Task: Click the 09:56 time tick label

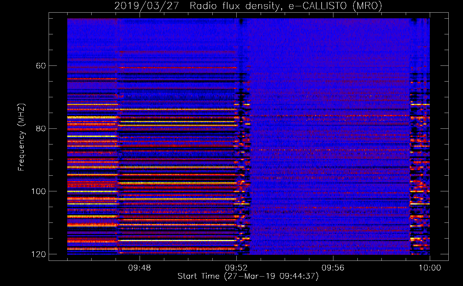Action: click(x=333, y=268)
